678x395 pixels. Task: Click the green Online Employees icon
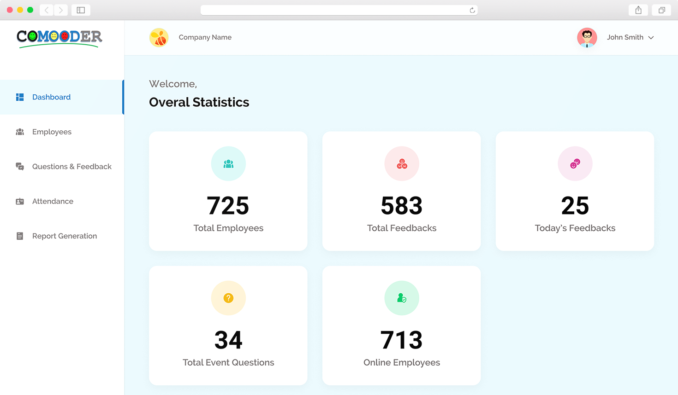[402, 298]
